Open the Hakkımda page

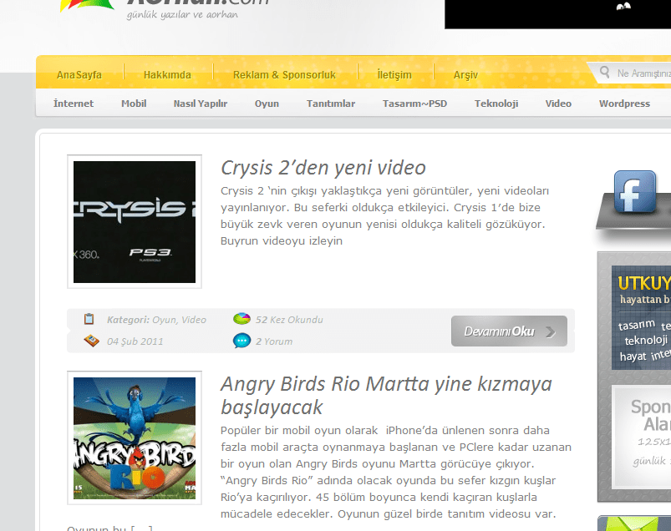(x=167, y=75)
